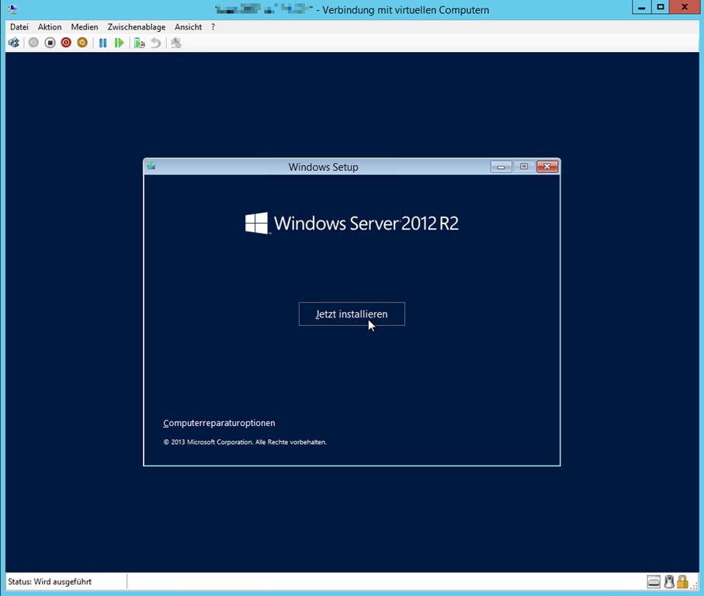Click the grayed-out Start power icon
Viewport: 704px width, 596px height.
33,43
